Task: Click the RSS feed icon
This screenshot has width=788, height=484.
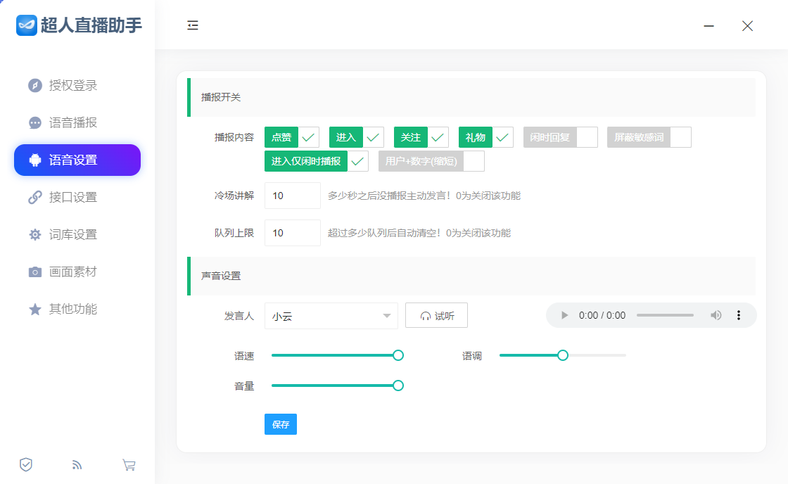Action: (x=77, y=464)
